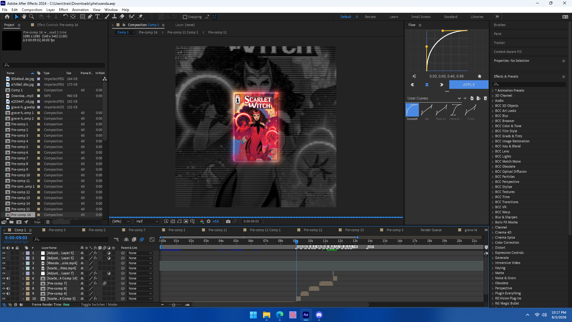Image resolution: width=572 pixels, height=322 pixels.
Task: Open the Libraries workspace
Action: 477,17
